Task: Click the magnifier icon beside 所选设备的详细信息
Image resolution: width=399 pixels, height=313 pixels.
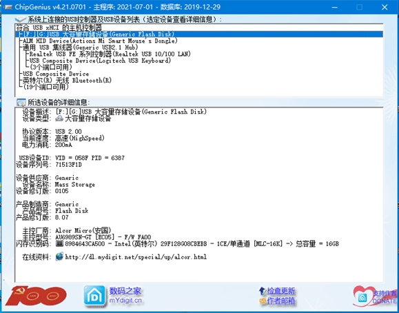Action: click(21, 103)
